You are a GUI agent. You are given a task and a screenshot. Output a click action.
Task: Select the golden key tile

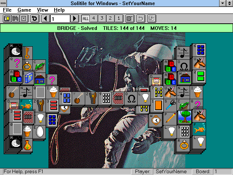click(27, 53)
